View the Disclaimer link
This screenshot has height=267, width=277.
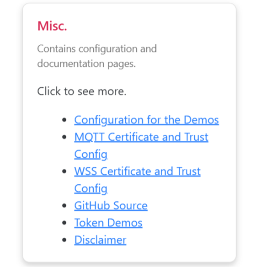pyautogui.click(x=100, y=240)
